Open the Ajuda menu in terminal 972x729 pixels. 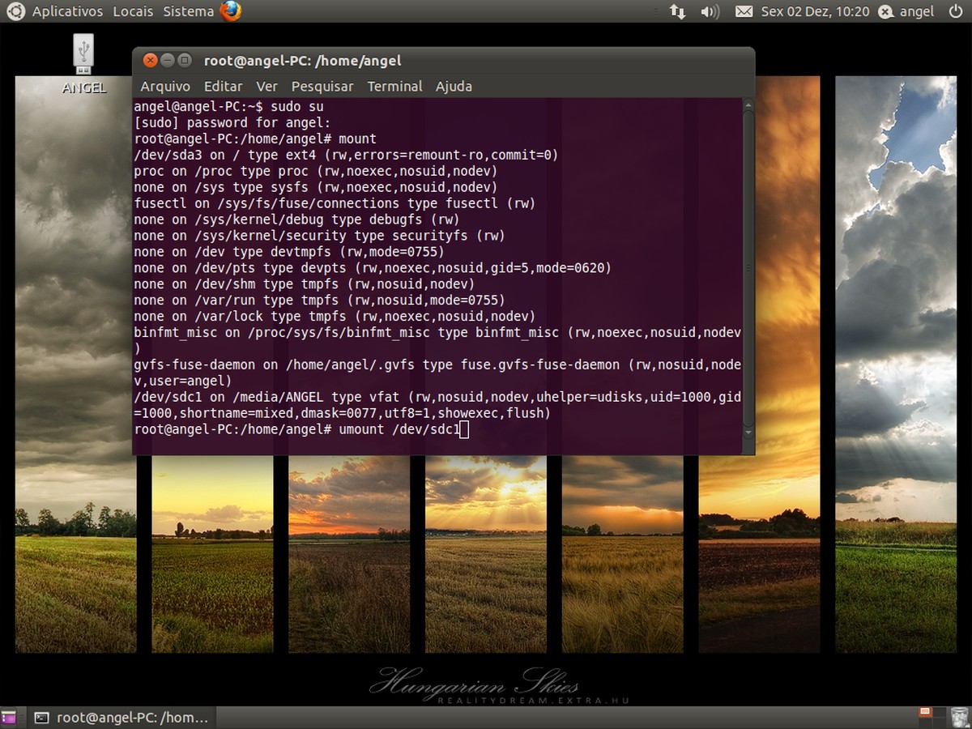click(x=454, y=86)
